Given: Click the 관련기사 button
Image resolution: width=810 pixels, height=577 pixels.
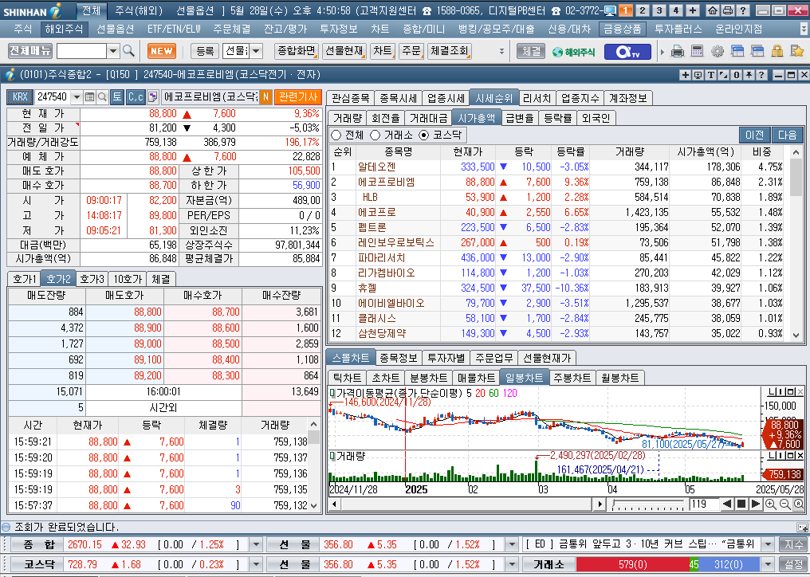Looking at the screenshot, I should click(x=298, y=96).
